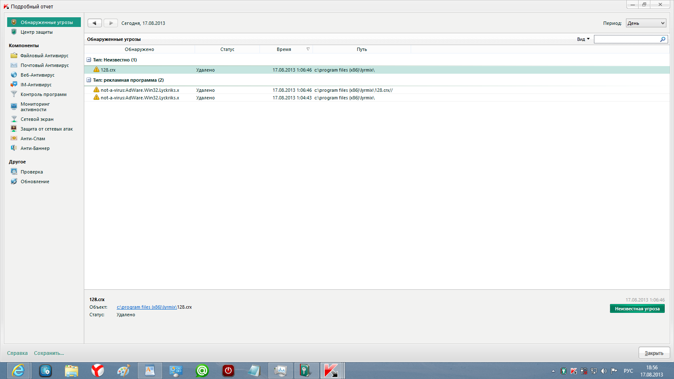
Task: Sort by the Время column header
Action: [286, 49]
